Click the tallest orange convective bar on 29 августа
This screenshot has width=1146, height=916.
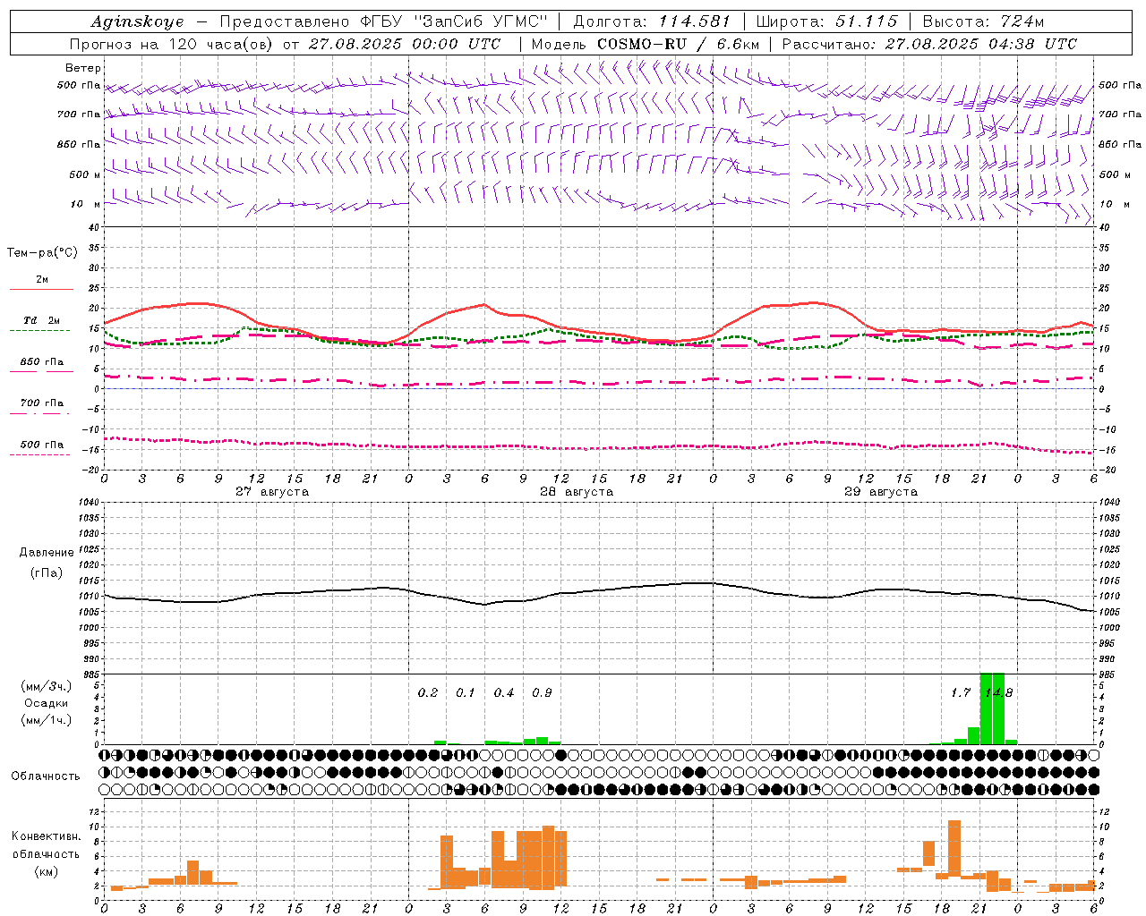[x=954, y=850]
